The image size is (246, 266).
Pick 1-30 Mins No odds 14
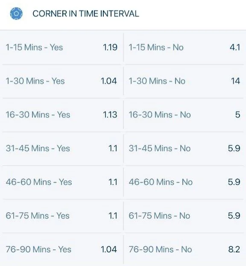click(184, 81)
